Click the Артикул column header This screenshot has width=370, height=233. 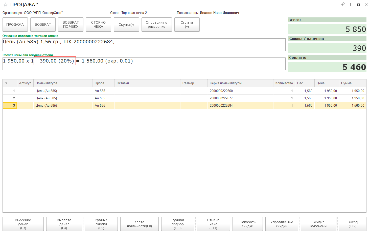[x=25, y=83]
